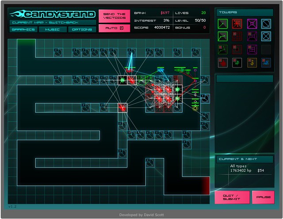The height and width of the screenshot is (219, 283).
Task: Toggle the Auto send checkbox
Action: pos(122,28)
